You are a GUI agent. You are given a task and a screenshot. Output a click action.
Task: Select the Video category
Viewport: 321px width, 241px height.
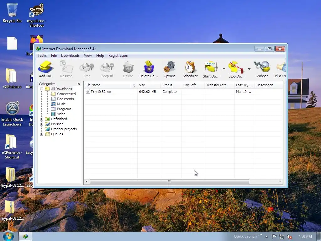(61, 114)
